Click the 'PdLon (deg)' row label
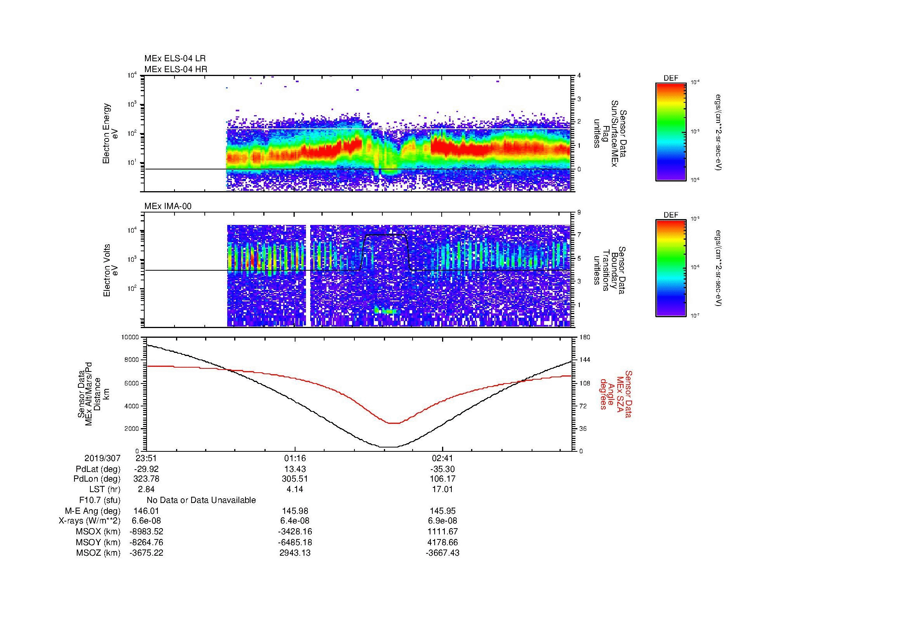907x641 pixels. [x=98, y=479]
